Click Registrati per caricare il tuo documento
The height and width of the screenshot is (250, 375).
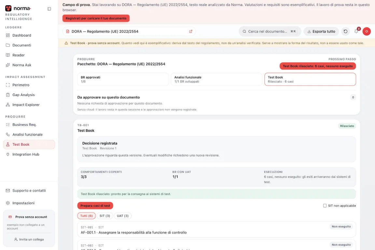pos(96,19)
